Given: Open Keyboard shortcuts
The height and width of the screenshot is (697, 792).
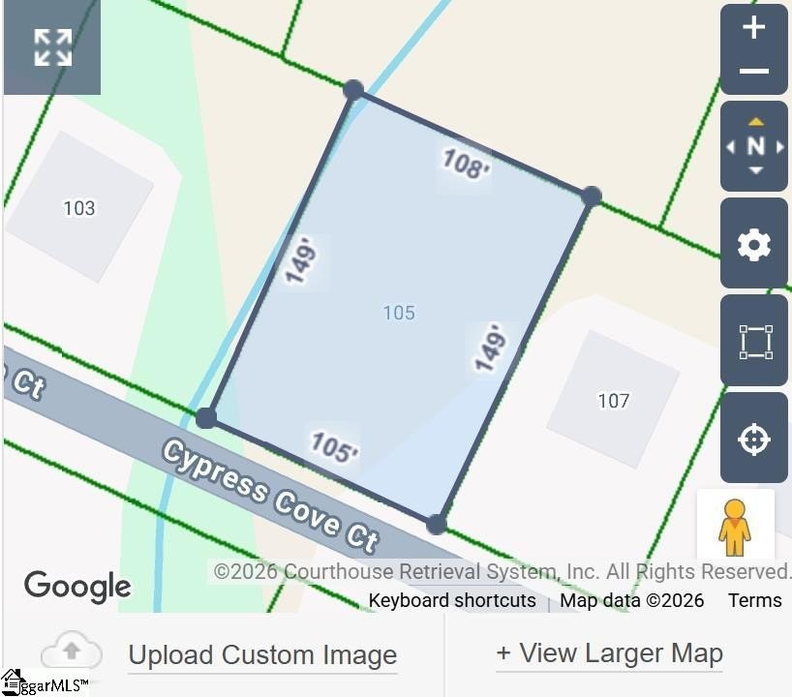Looking at the screenshot, I should 452,600.
